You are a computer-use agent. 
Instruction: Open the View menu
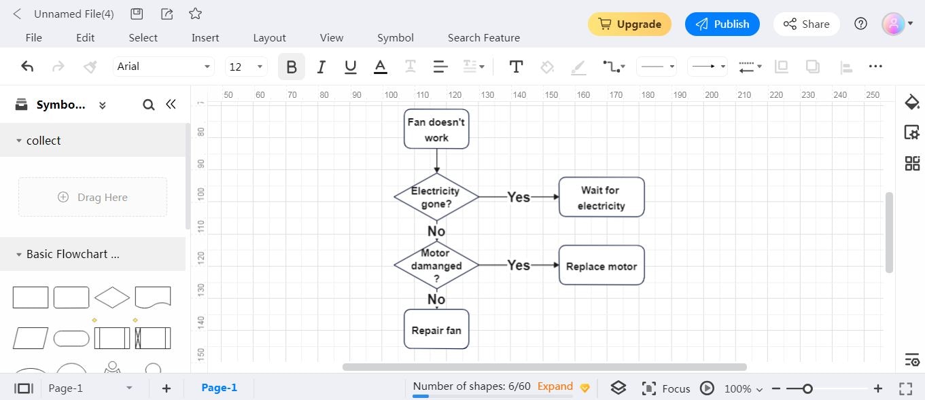332,38
